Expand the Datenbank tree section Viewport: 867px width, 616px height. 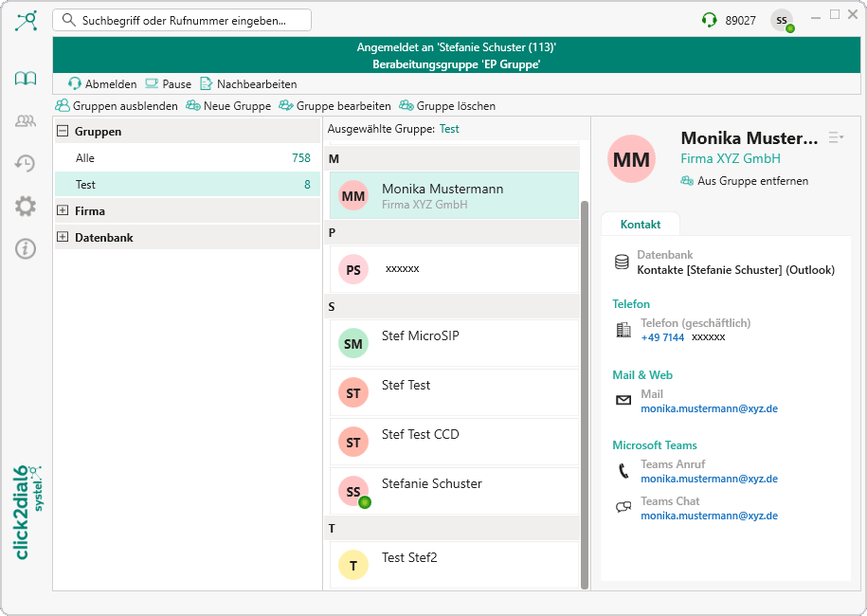pos(63,237)
